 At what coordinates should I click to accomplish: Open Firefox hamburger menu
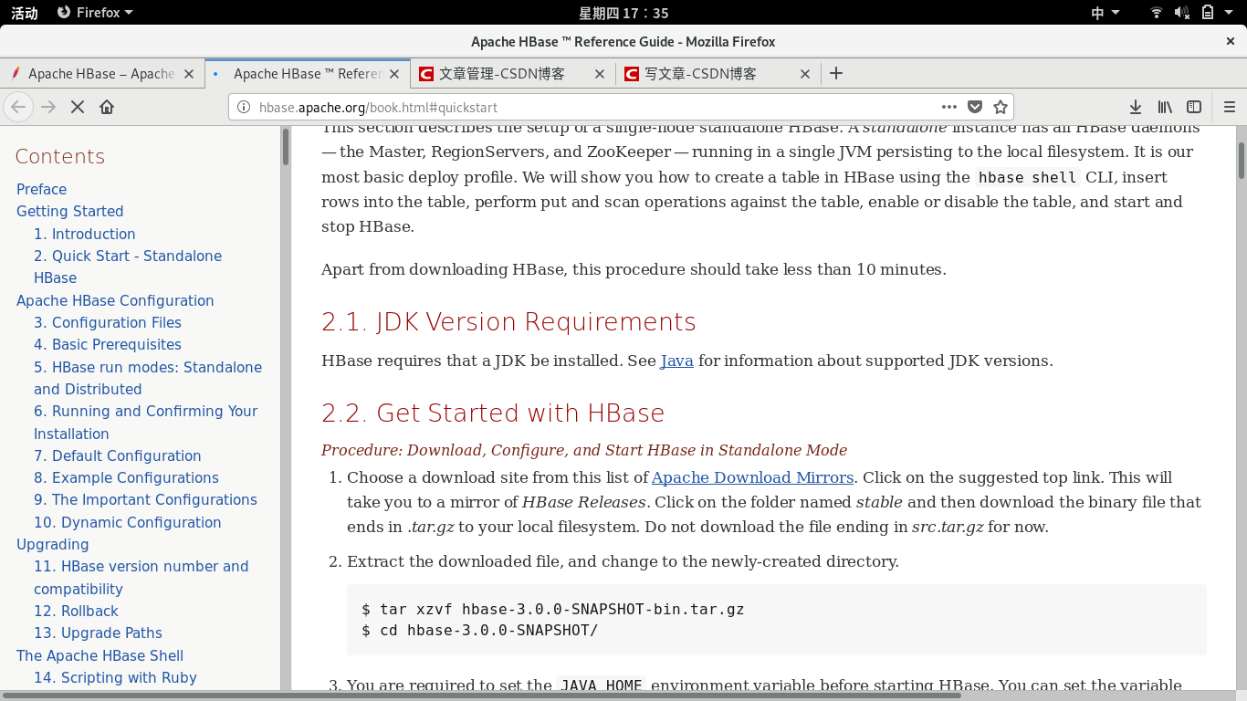tap(1229, 107)
